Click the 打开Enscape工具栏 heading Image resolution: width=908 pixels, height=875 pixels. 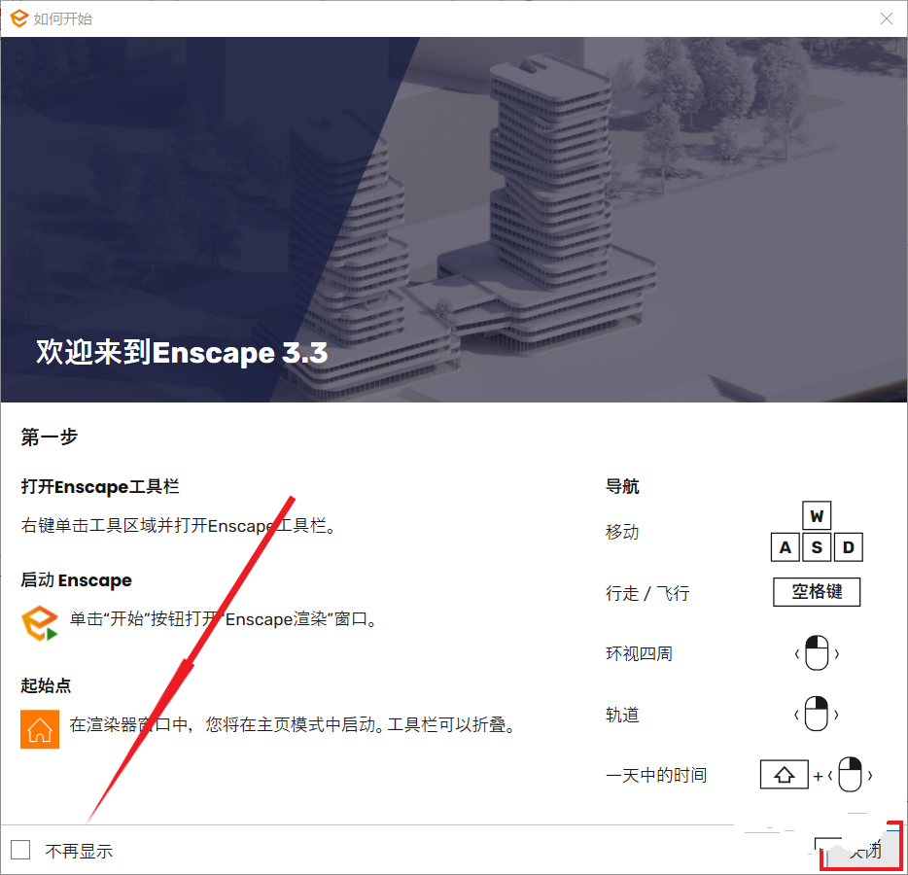coord(100,486)
